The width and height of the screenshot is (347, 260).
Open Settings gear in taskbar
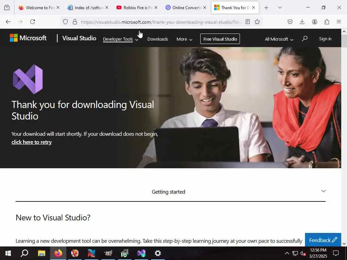158,253
